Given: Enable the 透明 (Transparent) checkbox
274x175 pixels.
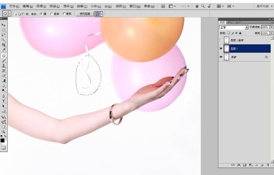Looking at the screenshot, I should (64, 14).
